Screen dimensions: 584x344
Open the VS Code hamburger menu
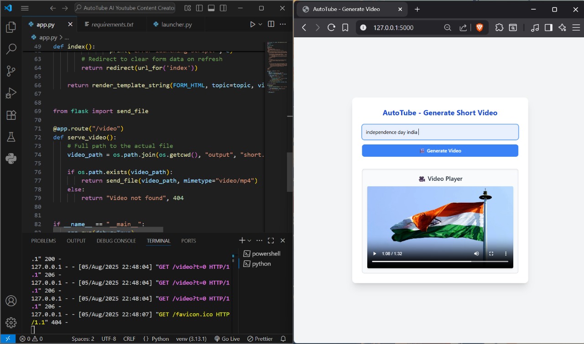(25, 8)
